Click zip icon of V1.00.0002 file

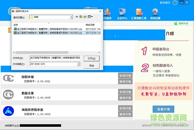tap(15, 33)
